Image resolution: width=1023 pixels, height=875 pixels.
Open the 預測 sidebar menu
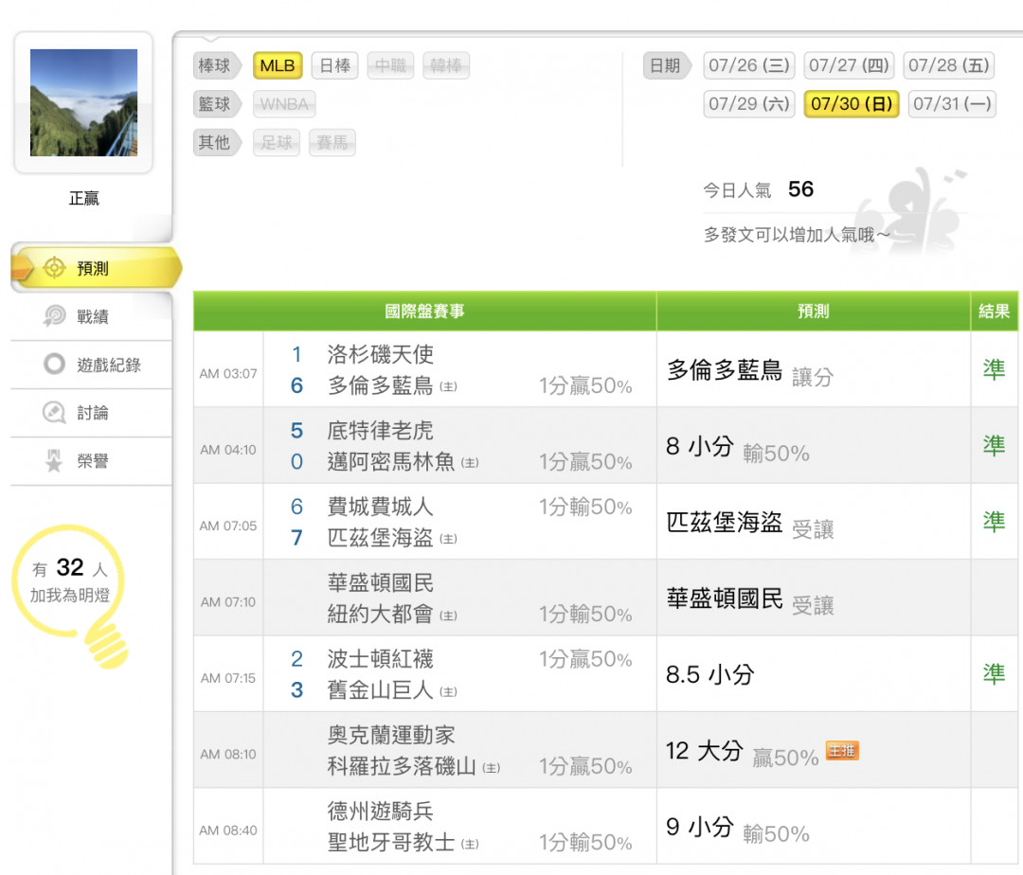coord(96,268)
